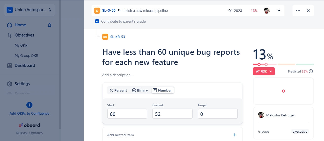Viewport: 324px width, 141px height.
Task: Click Malcolm Betruger owner name
Action: (281, 115)
